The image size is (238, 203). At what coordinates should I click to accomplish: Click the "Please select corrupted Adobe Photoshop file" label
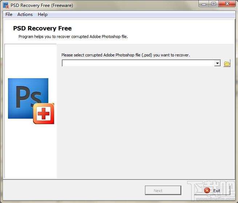pyautogui.click(x=126, y=55)
